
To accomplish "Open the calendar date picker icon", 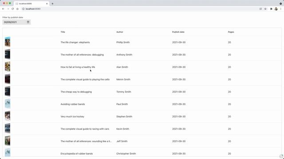I will (28, 22).
